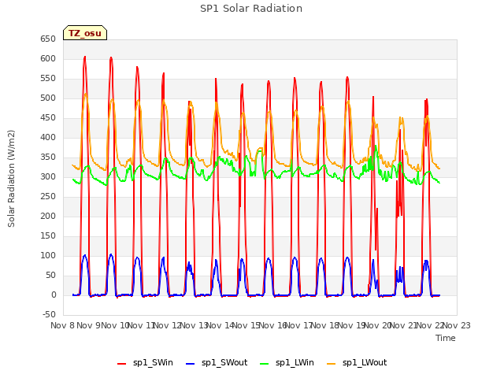The width and height of the screenshot is (504, 378).
Task: Click the Nov 23 x-axis label
Action: pyautogui.click(x=457, y=325)
